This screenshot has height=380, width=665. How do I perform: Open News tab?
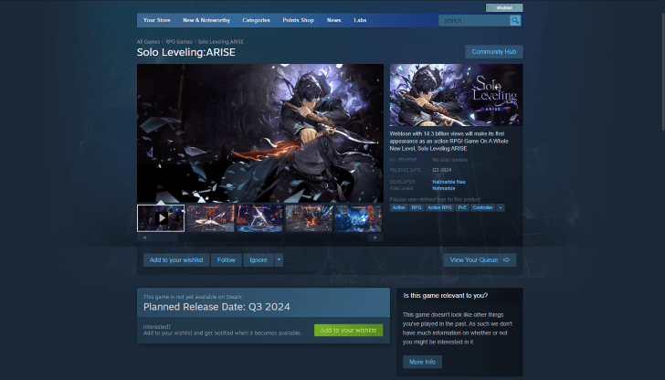point(333,20)
